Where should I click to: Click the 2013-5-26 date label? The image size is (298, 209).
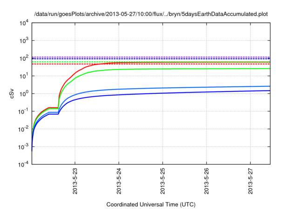click(x=207, y=181)
